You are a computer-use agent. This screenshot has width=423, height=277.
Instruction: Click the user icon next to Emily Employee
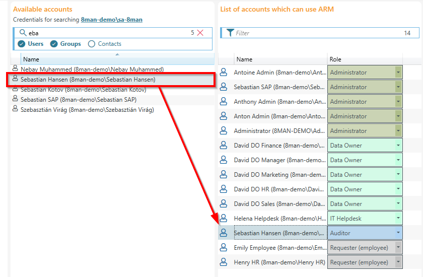coord(224,248)
